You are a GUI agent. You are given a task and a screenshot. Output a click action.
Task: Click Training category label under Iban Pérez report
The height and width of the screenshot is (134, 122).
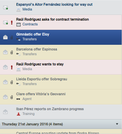(29, 114)
